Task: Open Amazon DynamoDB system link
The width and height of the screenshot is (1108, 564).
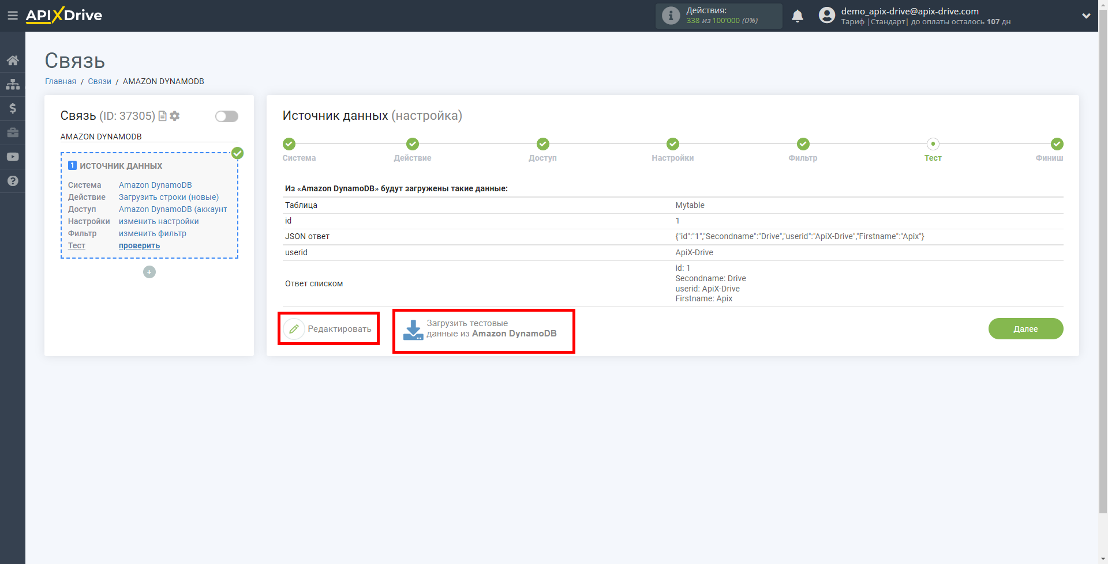Action: click(155, 185)
